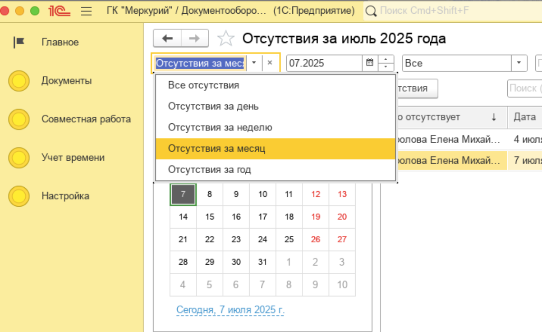Open the 1C main hamburger menu
The width and height of the screenshot is (542, 332).
(86, 11)
